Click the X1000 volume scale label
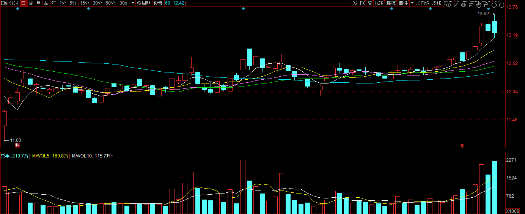This screenshot has height=214, width=525. point(513,211)
